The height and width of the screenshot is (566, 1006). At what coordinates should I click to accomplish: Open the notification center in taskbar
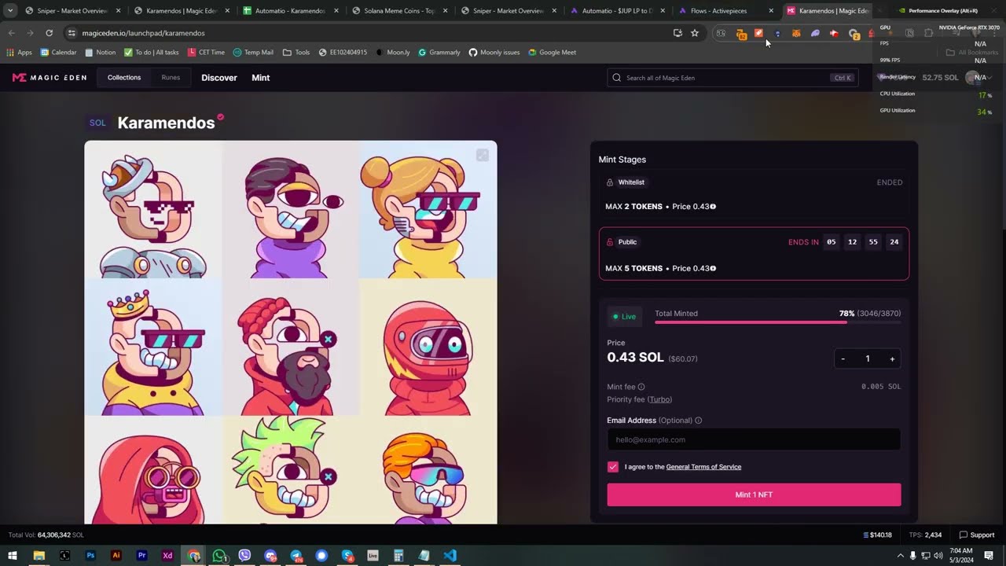click(989, 555)
